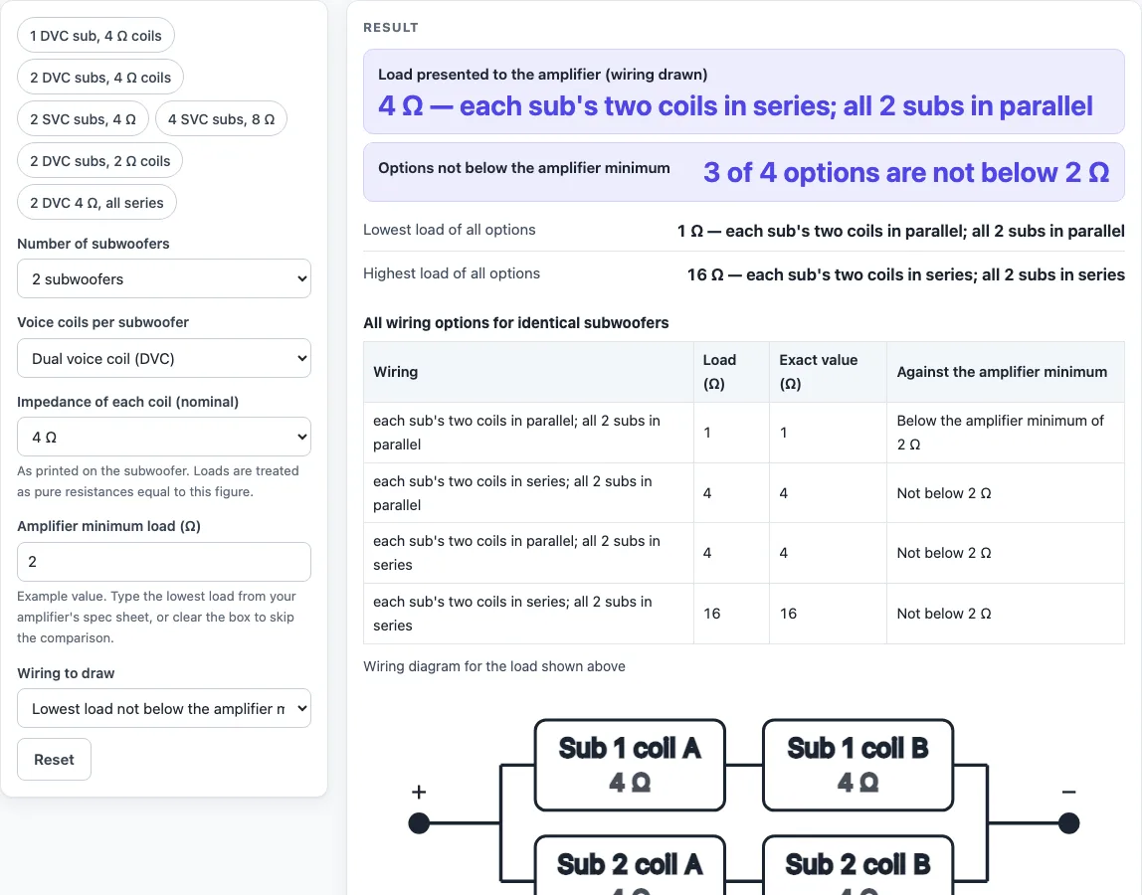Click the 'Below the amplifier minimum' table cell
Screen dimensions: 1142x895
point(1005,433)
